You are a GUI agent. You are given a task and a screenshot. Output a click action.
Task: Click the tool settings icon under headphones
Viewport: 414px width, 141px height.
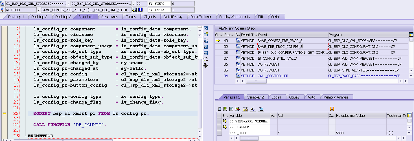[206, 65]
